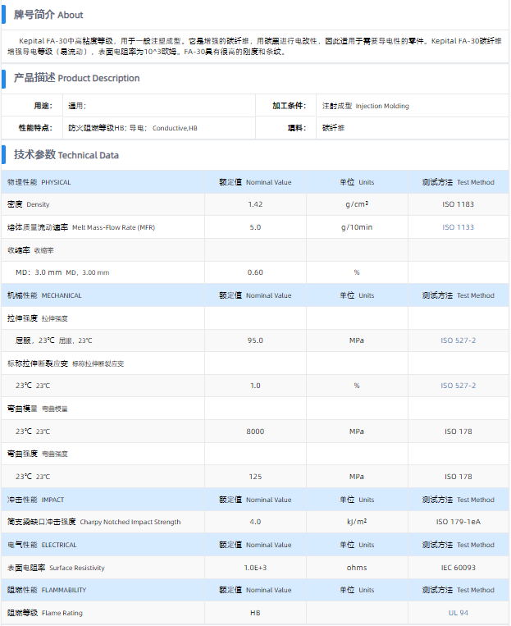Click the 牌号简介 About section heading
Screen dimensions: 511x626
click(48, 15)
